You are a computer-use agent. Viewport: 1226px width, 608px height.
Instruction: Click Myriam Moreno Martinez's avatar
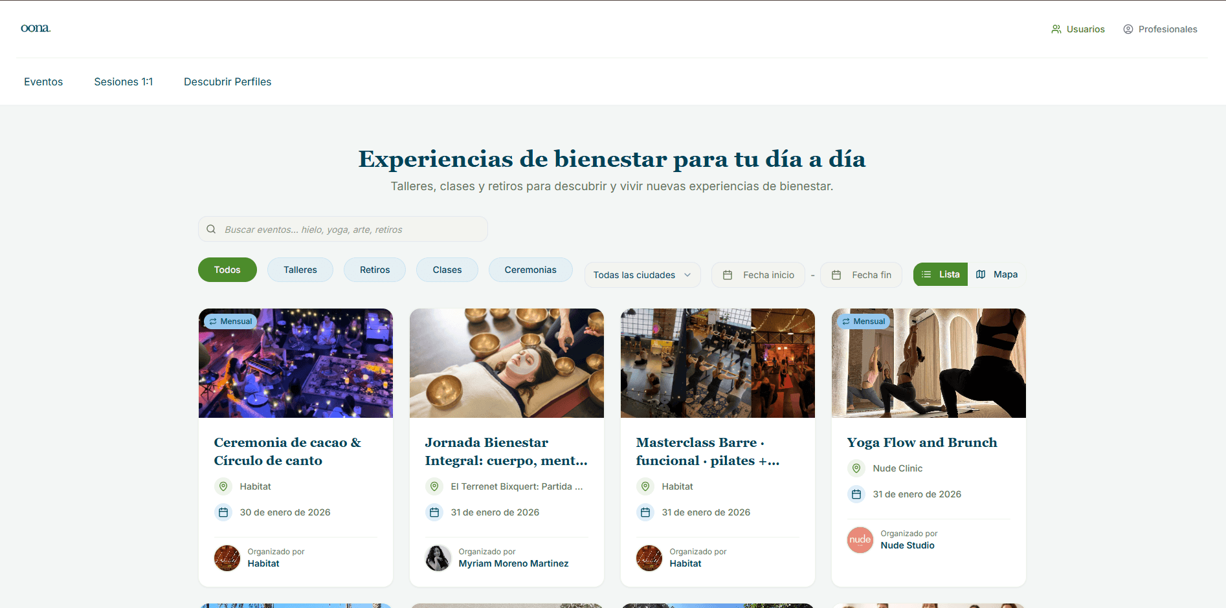click(x=438, y=558)
